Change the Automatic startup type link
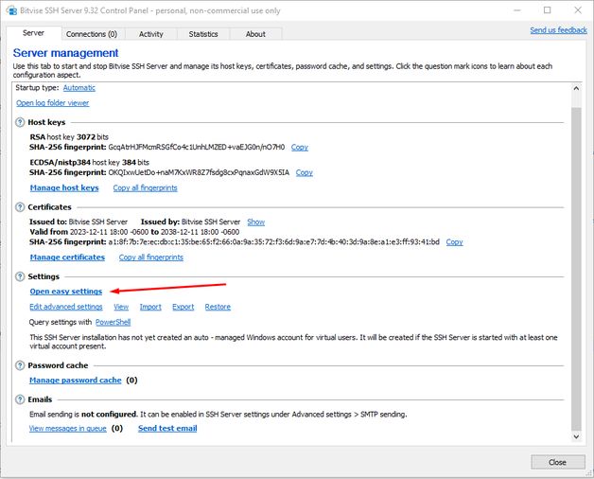This screenshot has width=594, height=479. tap(79, 88)
